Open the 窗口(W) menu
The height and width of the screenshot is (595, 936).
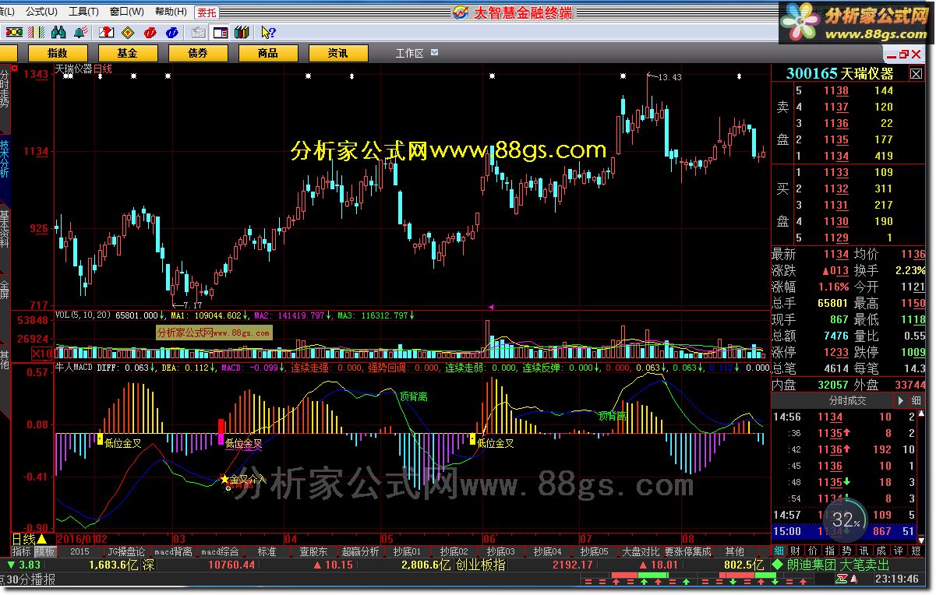[127, 12]
